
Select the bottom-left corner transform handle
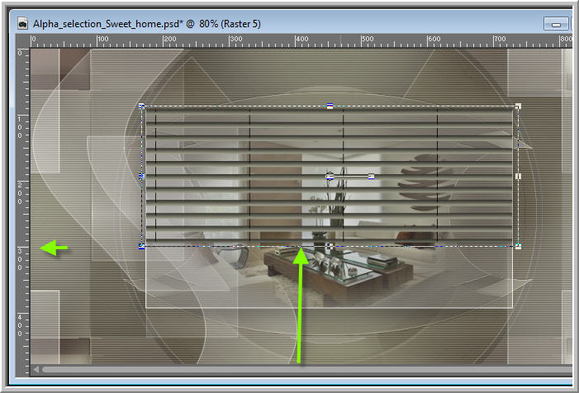(141, 246)
